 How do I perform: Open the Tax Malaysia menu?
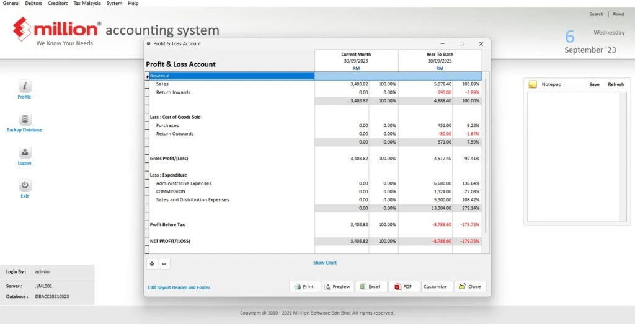click(x=87, y=4)
